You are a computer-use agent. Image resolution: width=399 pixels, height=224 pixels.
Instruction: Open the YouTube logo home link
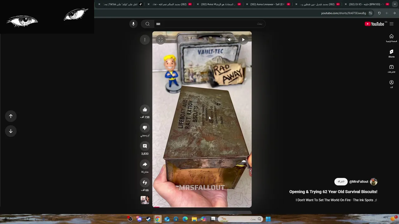pos(375,24)
